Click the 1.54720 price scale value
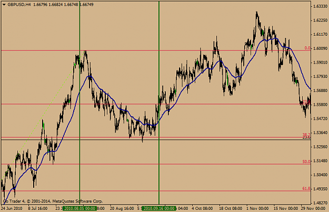The width and height of the screenshot is (329, 212). [x=320, y=118]
